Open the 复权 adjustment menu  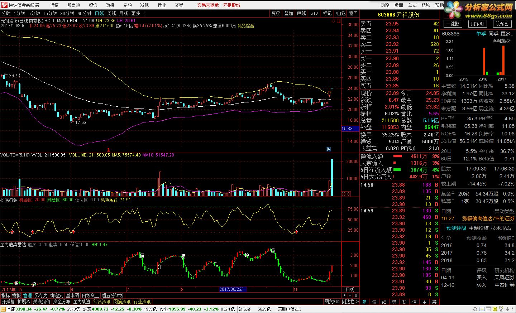(x=276, y=13)
